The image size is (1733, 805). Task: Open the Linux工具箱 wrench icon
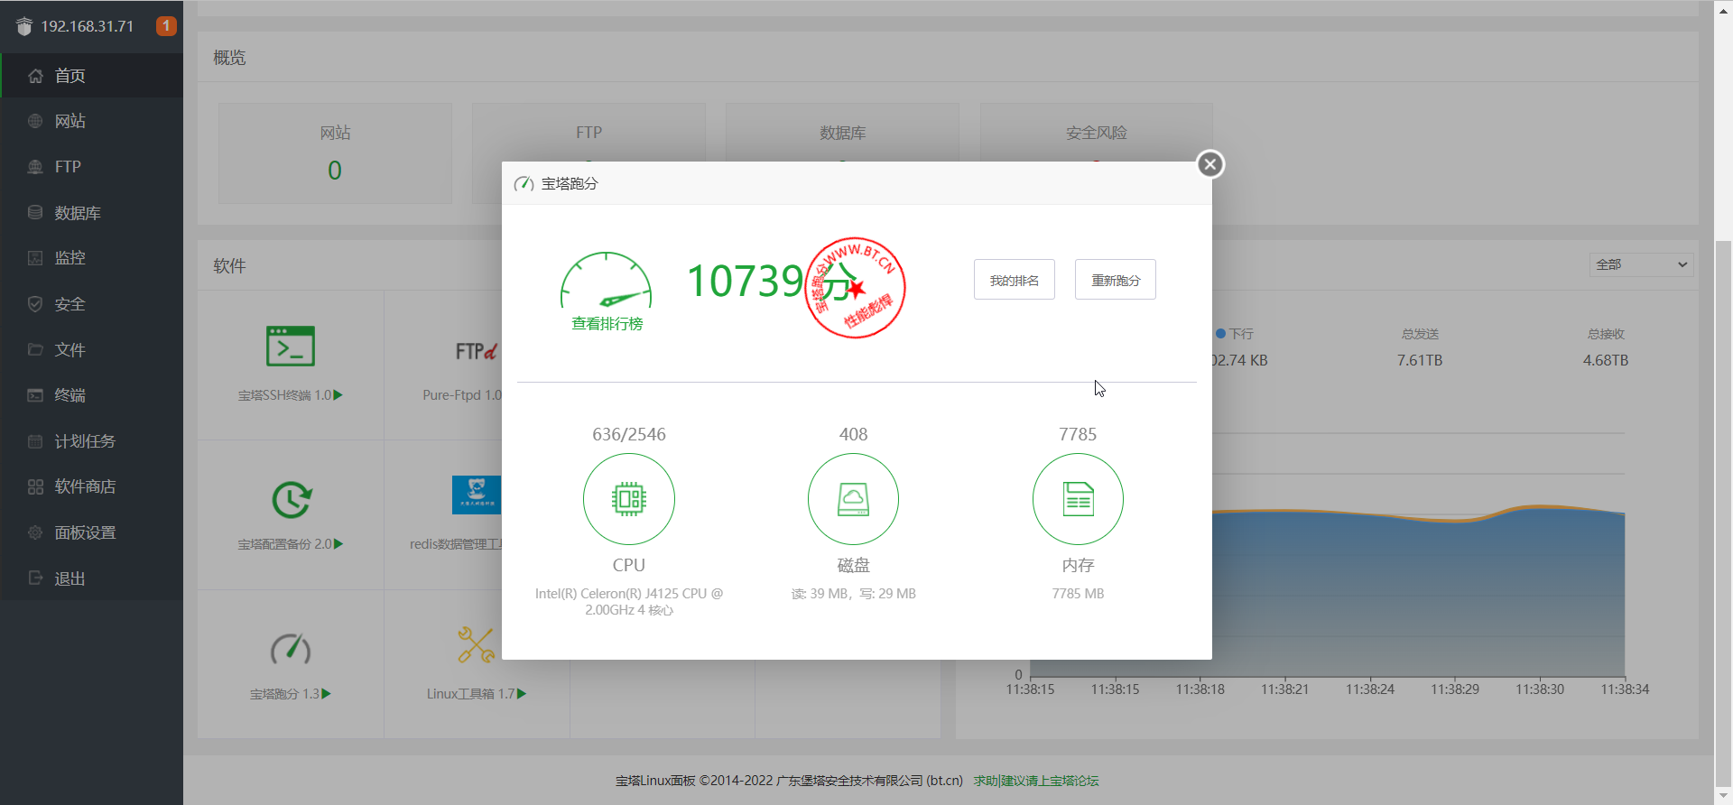(476, 645)
